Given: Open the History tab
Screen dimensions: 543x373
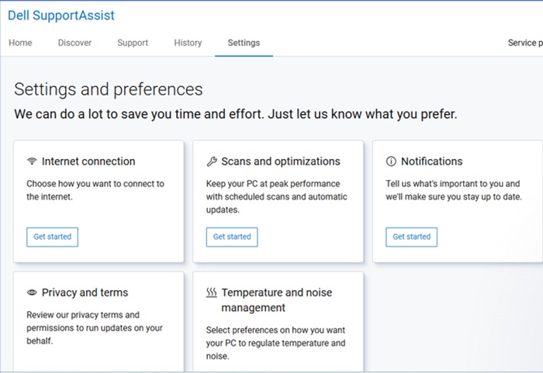Looking at the screenshot, I should pos(188,43).
